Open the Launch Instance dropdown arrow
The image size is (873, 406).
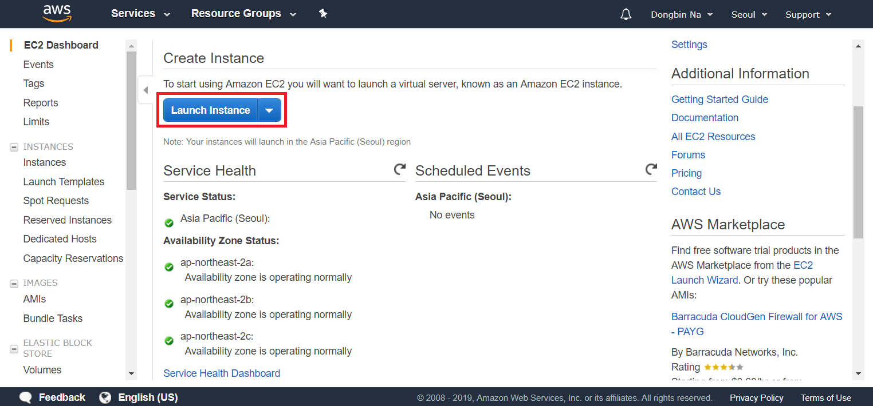coord(269,110)
